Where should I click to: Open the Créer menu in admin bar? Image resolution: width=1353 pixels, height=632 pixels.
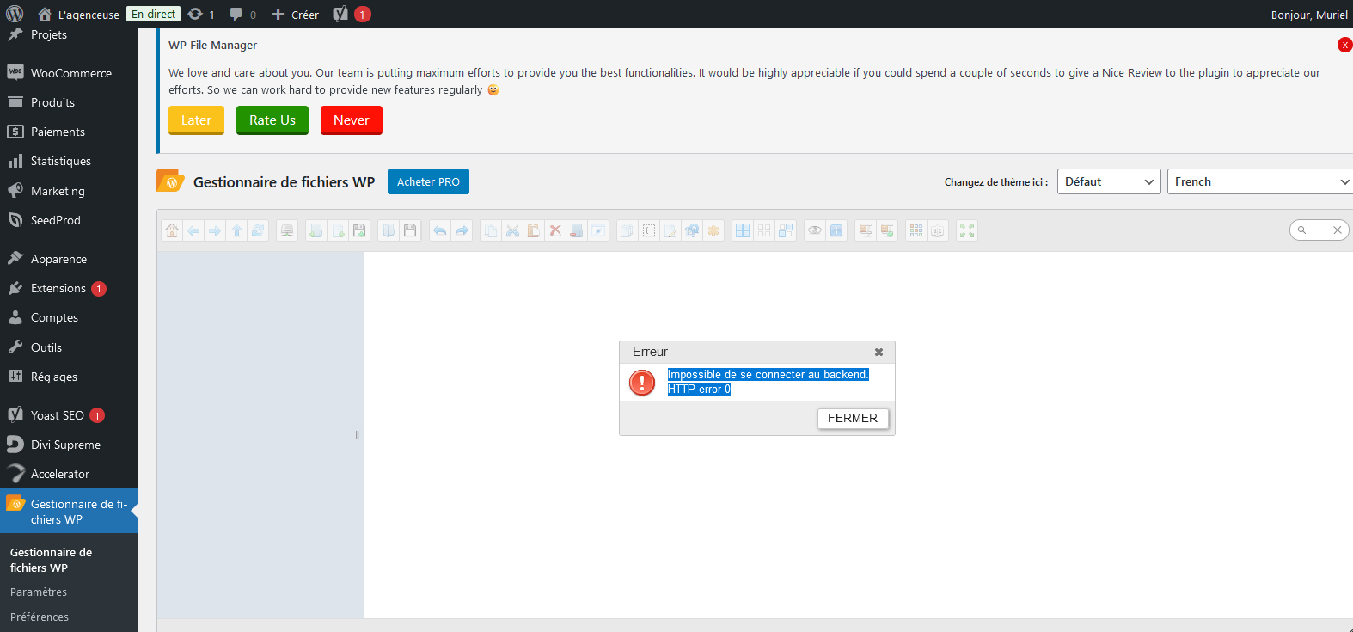(x=295, y=15)
